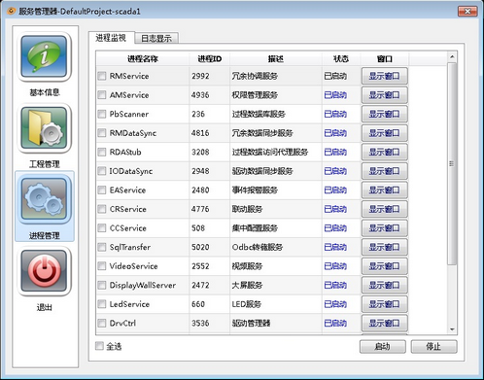
Task: Select the 进程管理 gears icon
Action: (44, 199)
